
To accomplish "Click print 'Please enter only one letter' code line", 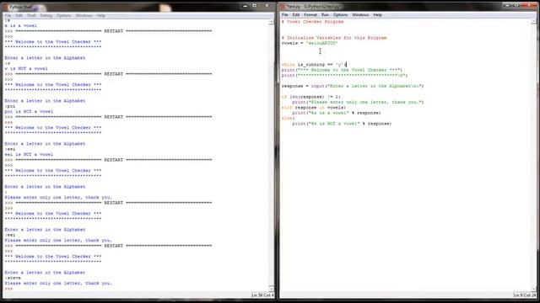I will (358, 103).
